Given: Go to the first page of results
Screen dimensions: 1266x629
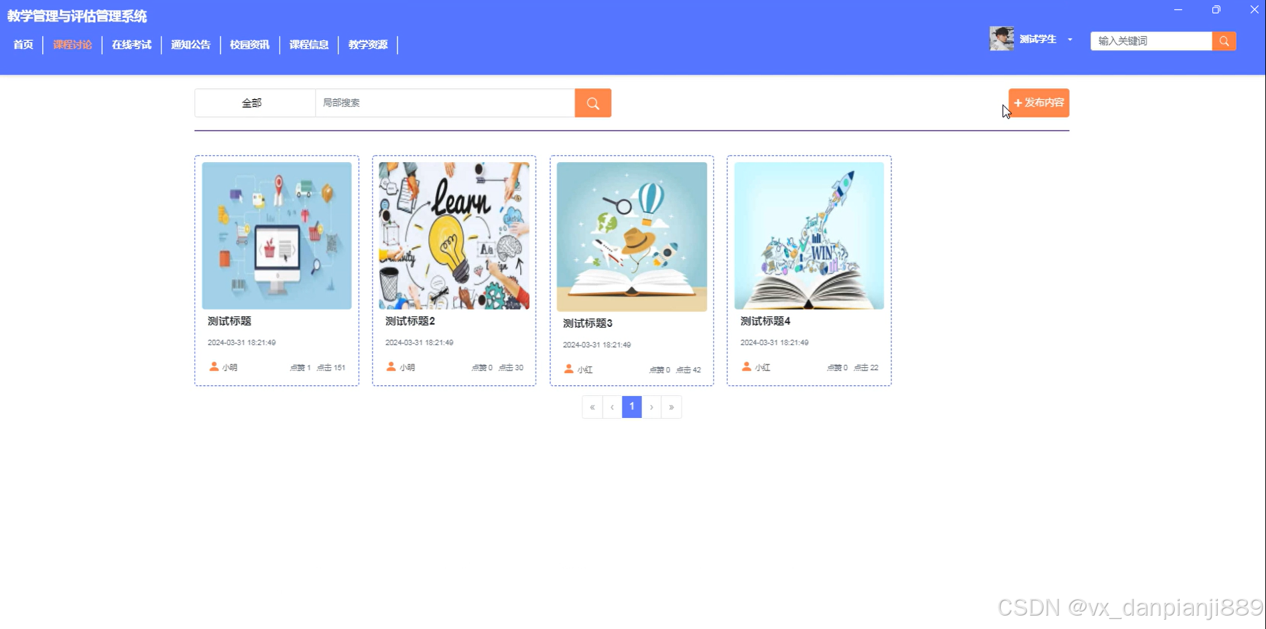Looking at the screenshot, I should tap(592, 407).
